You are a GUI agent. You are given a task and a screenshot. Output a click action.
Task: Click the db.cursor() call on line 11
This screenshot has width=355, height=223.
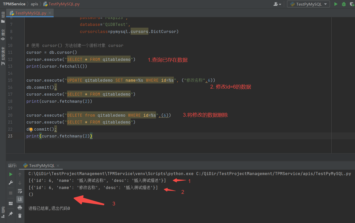(x=63, y=52)
